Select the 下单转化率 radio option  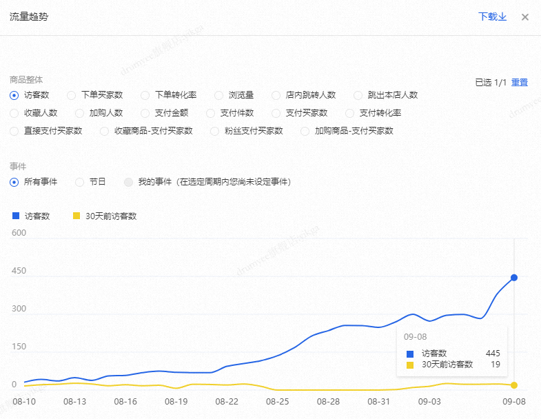pos(145,95)
